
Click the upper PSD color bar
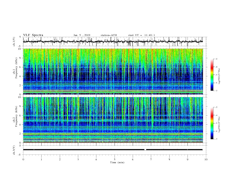(212, 75)
